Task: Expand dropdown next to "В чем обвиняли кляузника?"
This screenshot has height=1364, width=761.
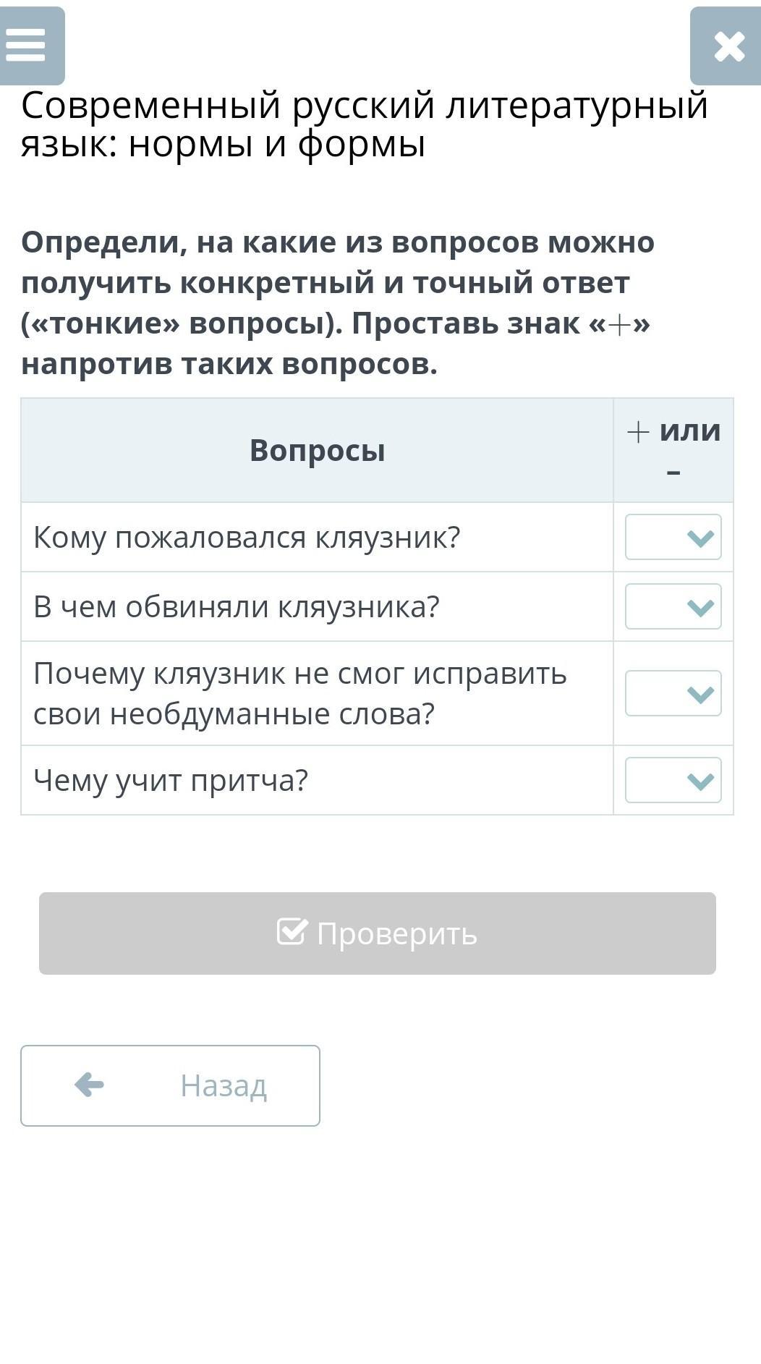Action: click(x=673, y=606)
